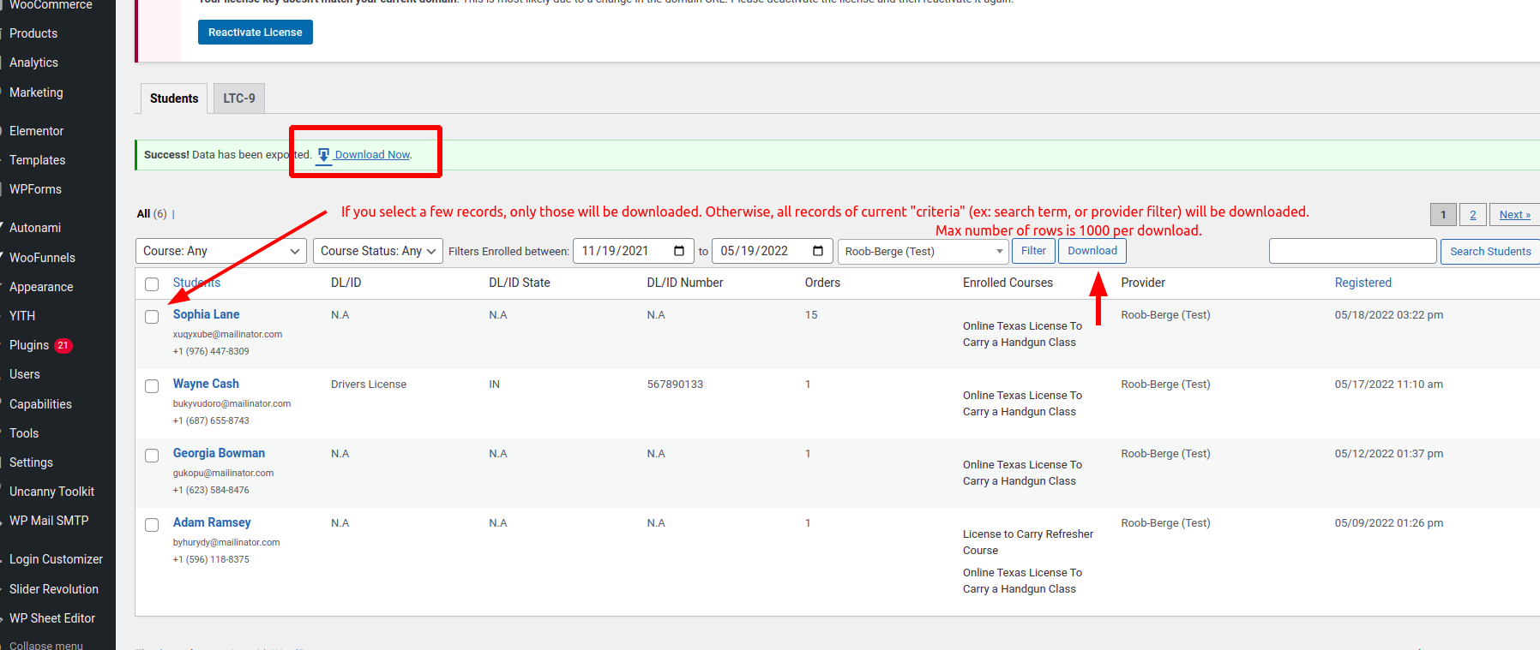This screenshot has height=650, width=1540.
Task: Open the Course: Any dropdown
Action: click(x=221, y=251)
